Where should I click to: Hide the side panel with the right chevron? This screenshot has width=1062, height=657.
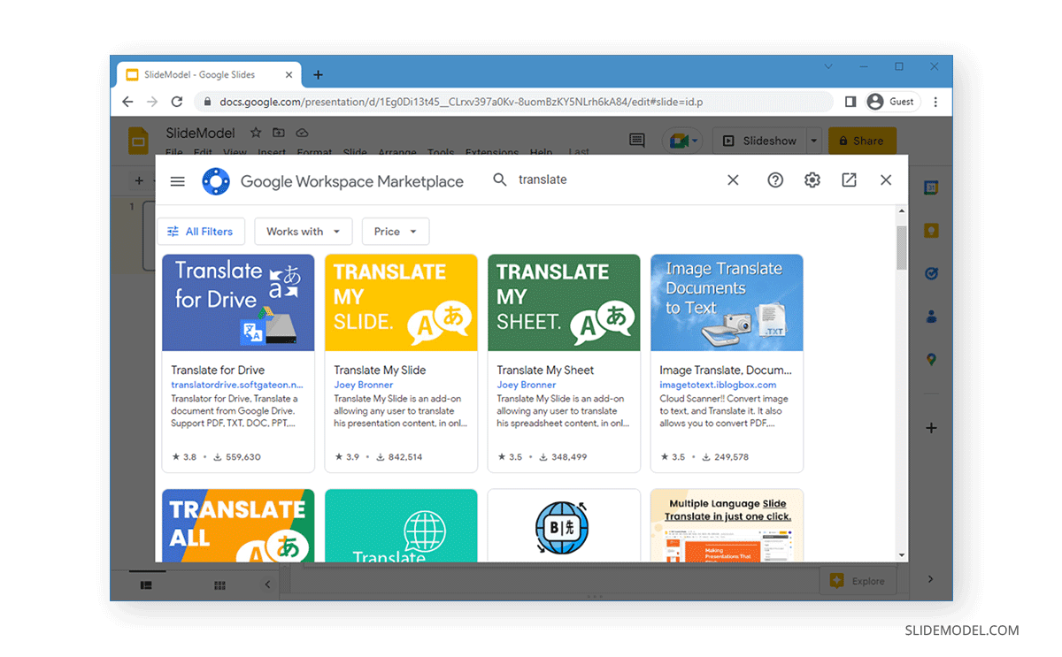(930, 579)
